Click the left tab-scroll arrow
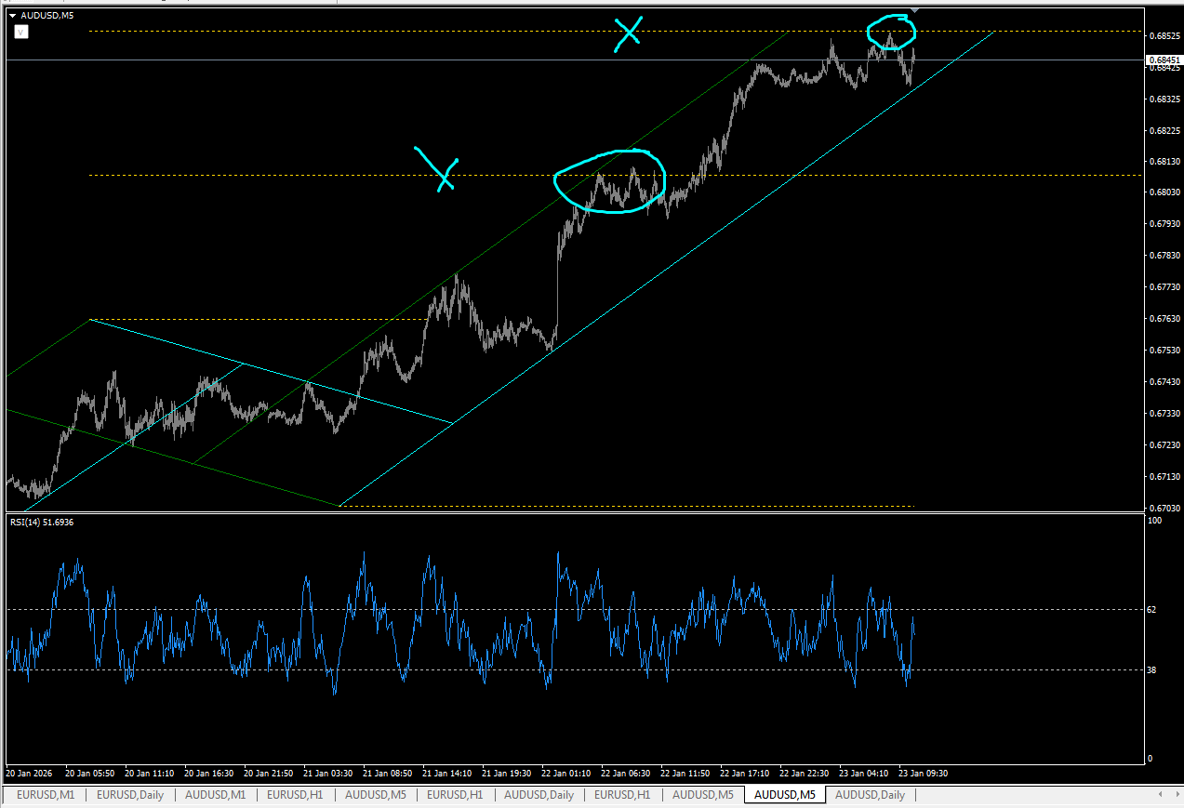Image resolution: width=1184 pixels, height=808 pixels. point(1160,795)
